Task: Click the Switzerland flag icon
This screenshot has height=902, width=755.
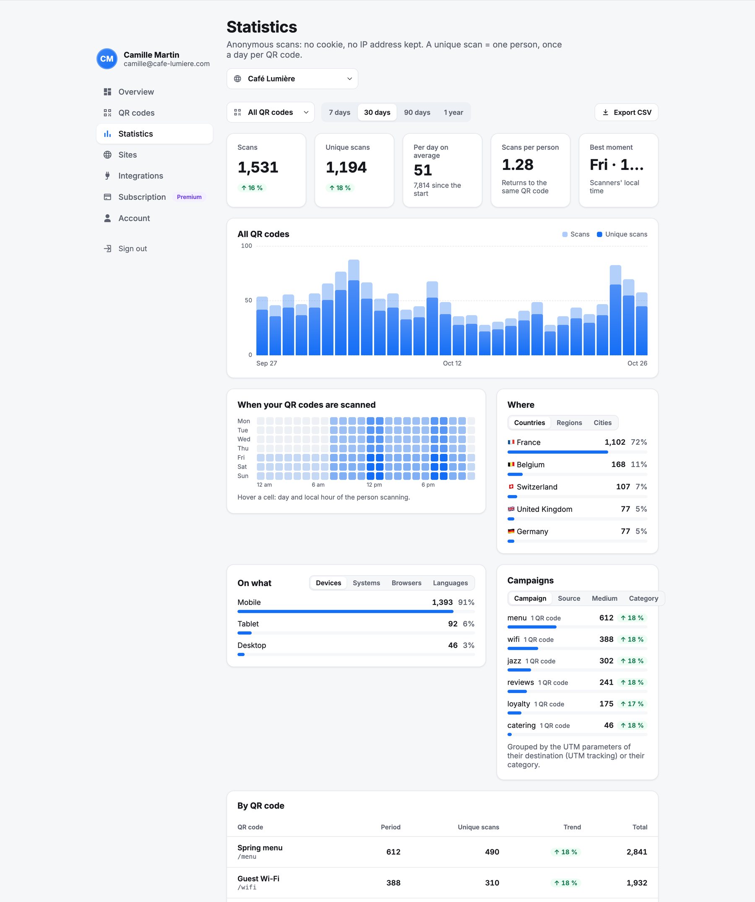Action: pyautogui.click(x=511, y=487)
